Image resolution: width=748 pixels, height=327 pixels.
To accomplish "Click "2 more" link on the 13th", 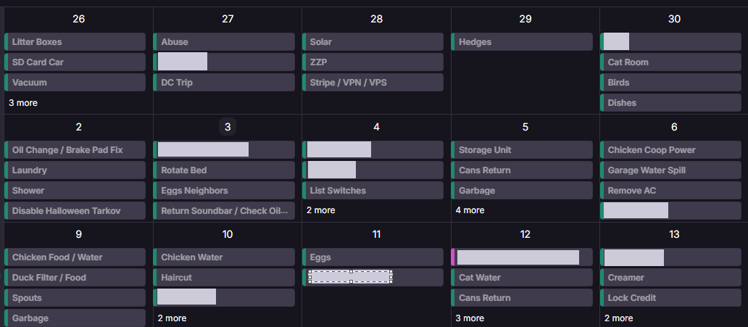I will (618, 318).
